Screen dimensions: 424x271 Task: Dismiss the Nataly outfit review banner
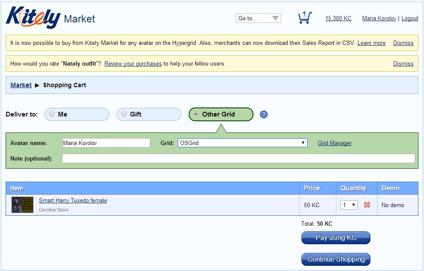coord(403,64)
